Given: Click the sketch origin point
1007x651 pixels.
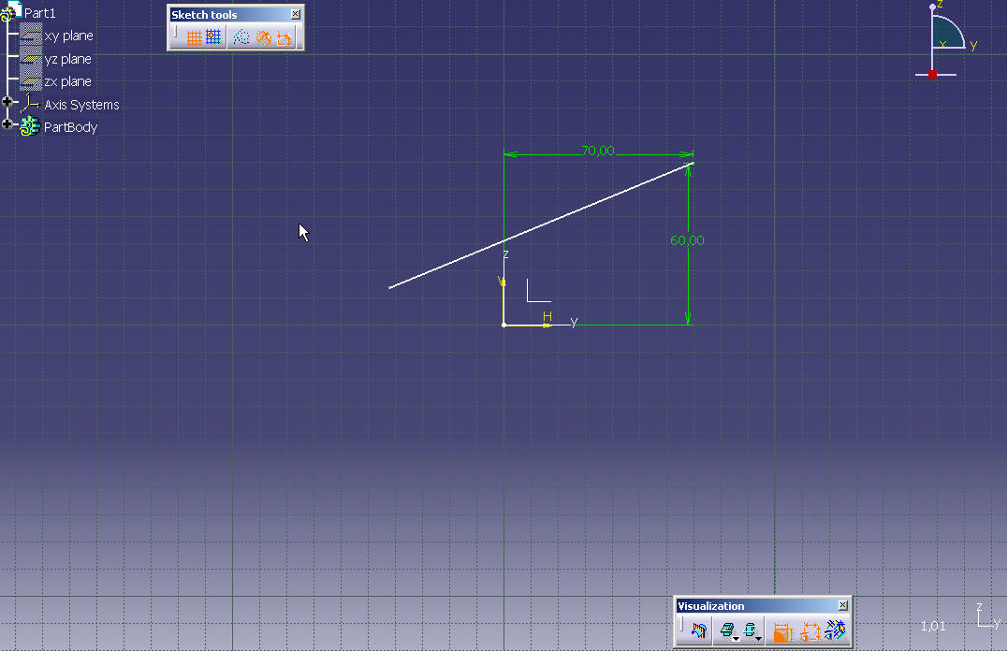Looking at the screenshot, I should (x=504, y=325).
